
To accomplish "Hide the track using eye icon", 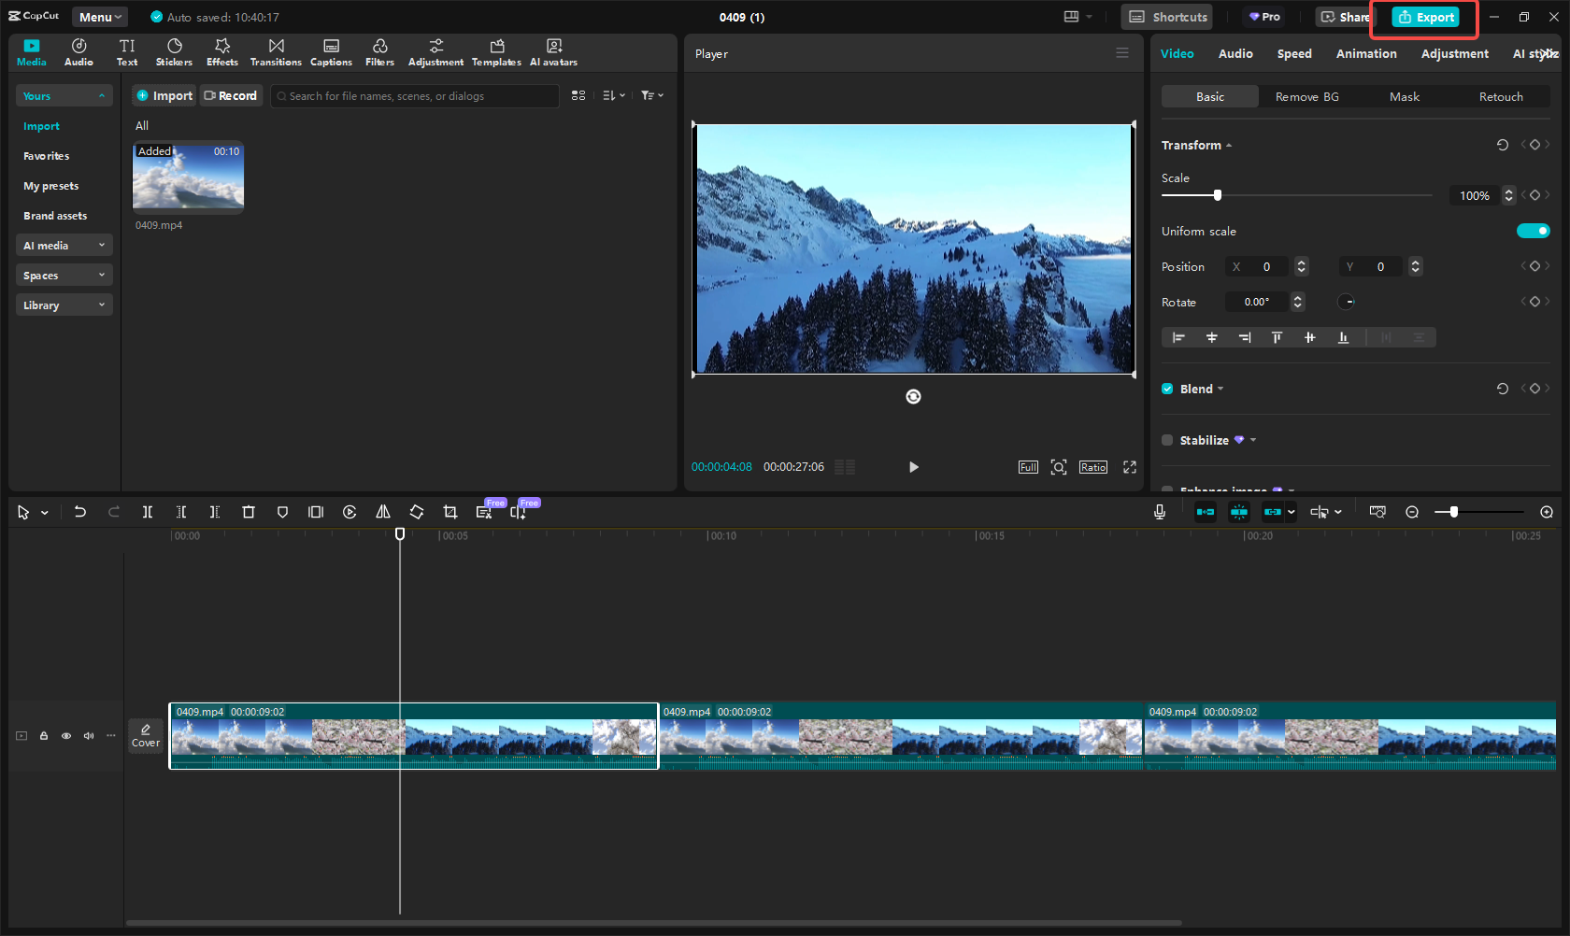I will pos(66,736).
